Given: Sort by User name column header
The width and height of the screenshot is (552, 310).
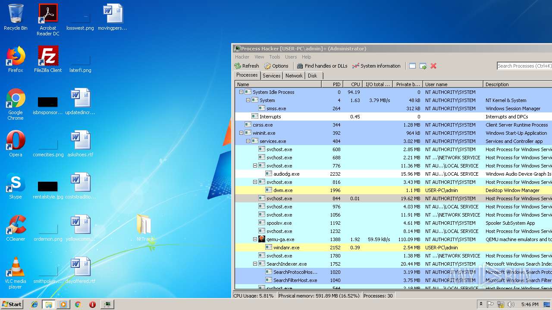Looking at the screenshot, I should [x=452, y=84].
